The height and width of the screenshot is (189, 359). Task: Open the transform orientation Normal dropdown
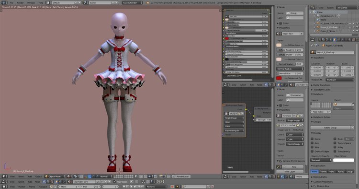(106, 177)
